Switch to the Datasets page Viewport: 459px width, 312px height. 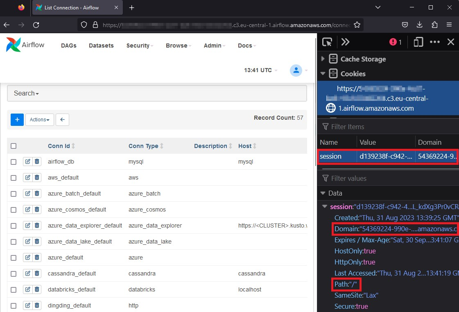click(x=101, y=46)
